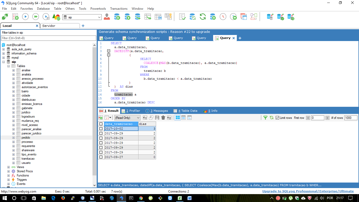359x202 pixels.
Task: Click the new query editor icon
Action: [15, 17]
